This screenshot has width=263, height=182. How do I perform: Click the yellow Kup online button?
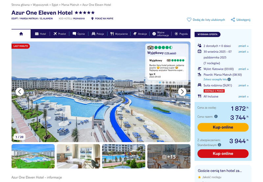pyautogui.click(x=223, y=127)
